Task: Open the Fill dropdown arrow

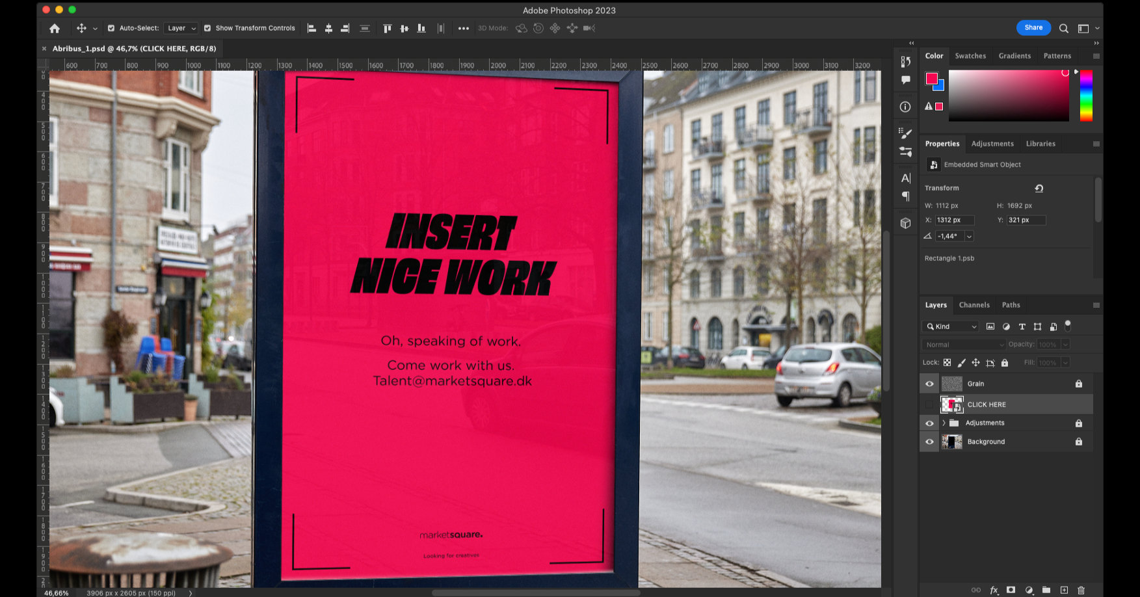Action: click(1065, 363)
